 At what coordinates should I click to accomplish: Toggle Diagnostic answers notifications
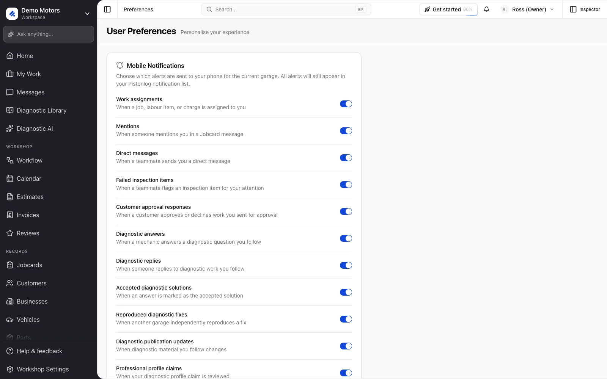point(346,238)
